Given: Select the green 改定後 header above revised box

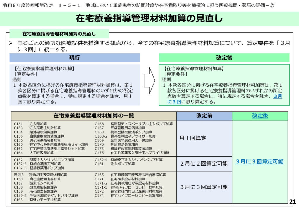Looking at the screenshot, I should 224,58.
